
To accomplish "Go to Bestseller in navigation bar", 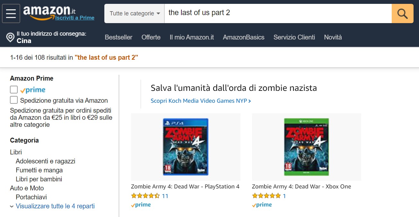I will click(118, 37).
